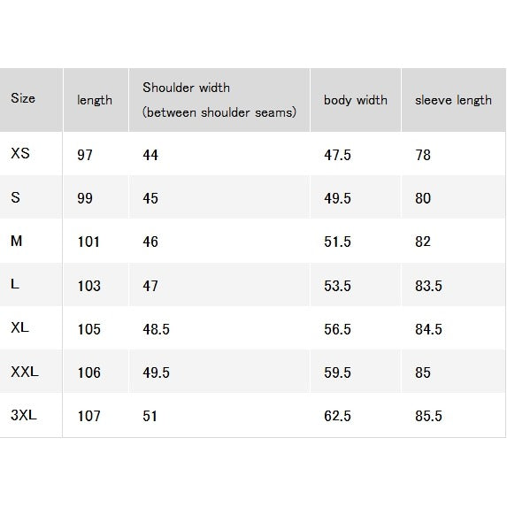Click the XS length value 97
The image size is (507, 507).
pos(85,155)
